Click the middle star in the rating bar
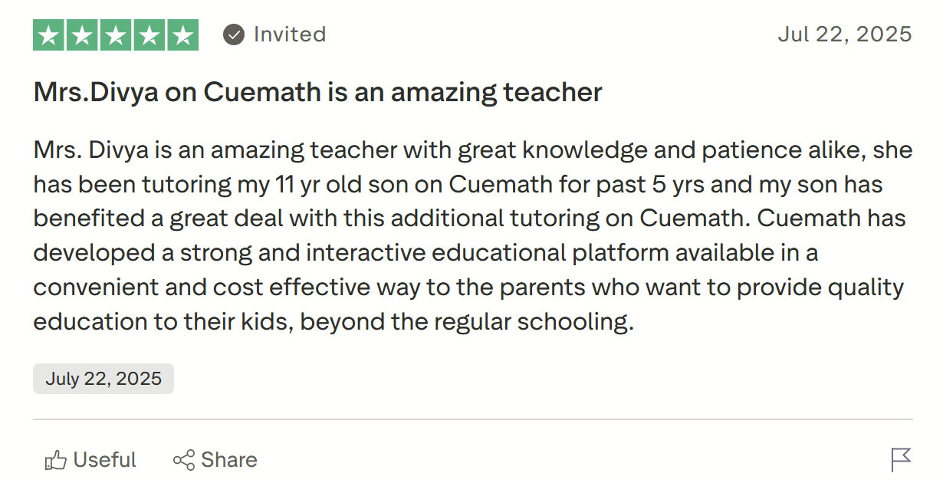This screenshot has height=483, width=943. coord(115,34)
